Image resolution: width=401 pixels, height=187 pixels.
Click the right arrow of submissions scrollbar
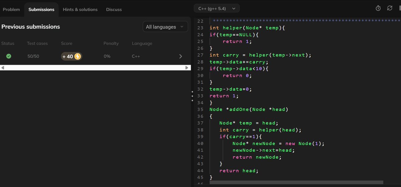(187, 68)
